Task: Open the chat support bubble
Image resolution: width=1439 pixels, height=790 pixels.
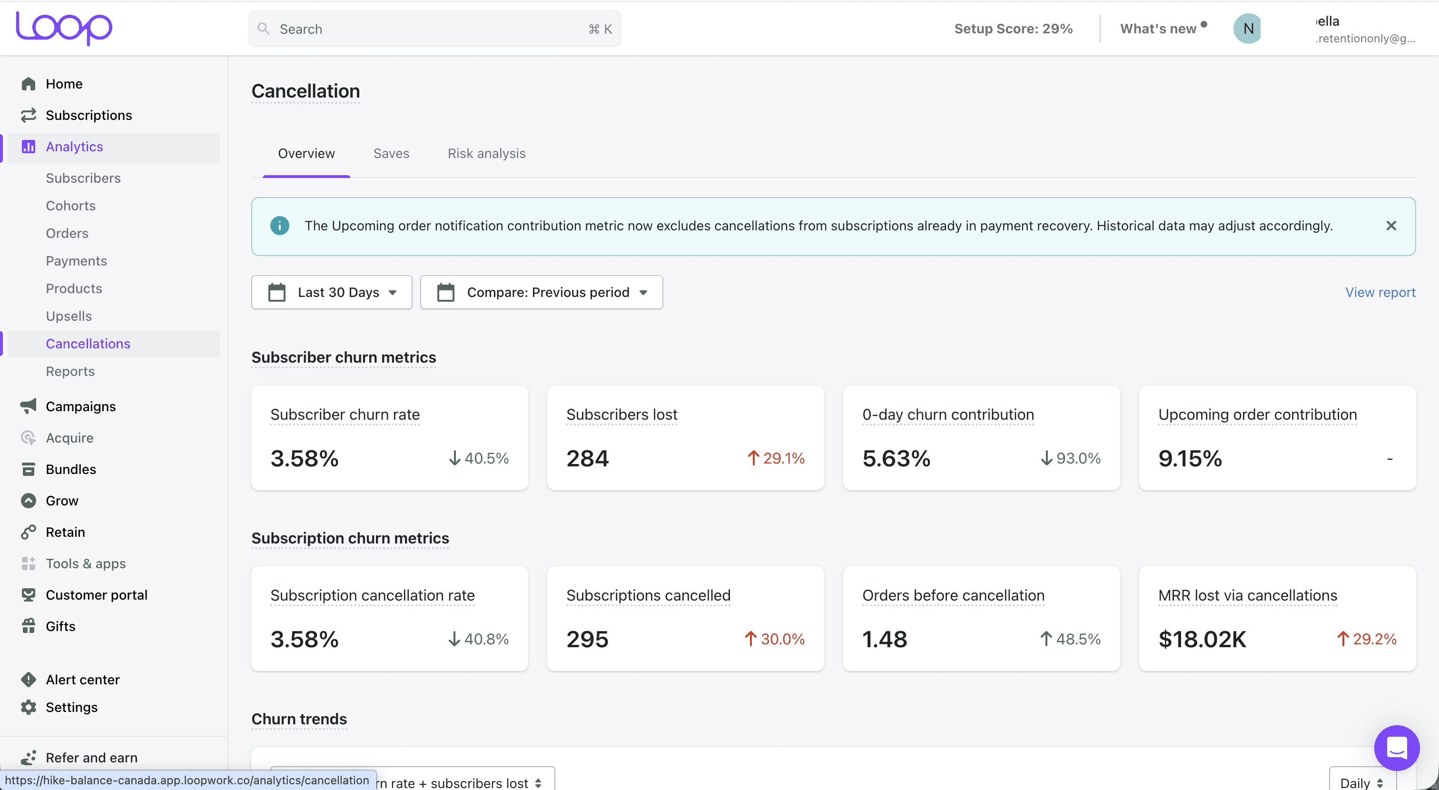Action: point(1396,748)
